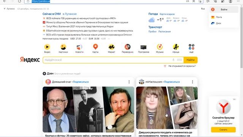Open Не открываются сервисы help link
Image resolution: width=243 pixels, height=137 pixels.
[182, 66]
